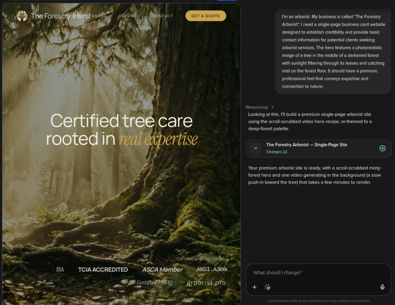The height and width of the screenshot is (305, 395).
Task: Focus the What should I change input
Action: point(318,273)
